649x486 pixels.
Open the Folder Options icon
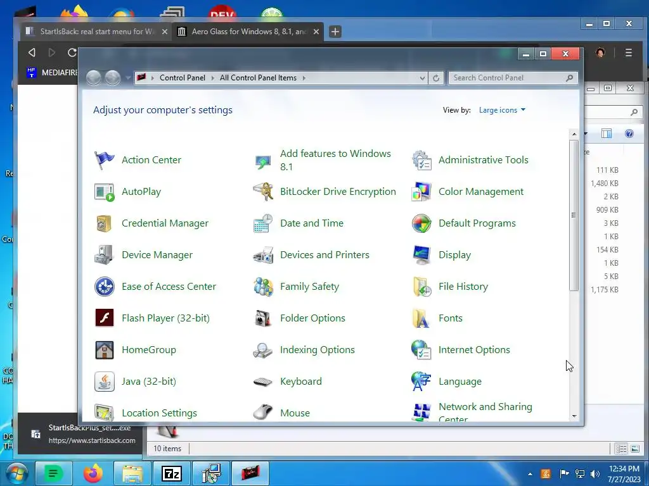pyautogui.click(x=263, y=318)
